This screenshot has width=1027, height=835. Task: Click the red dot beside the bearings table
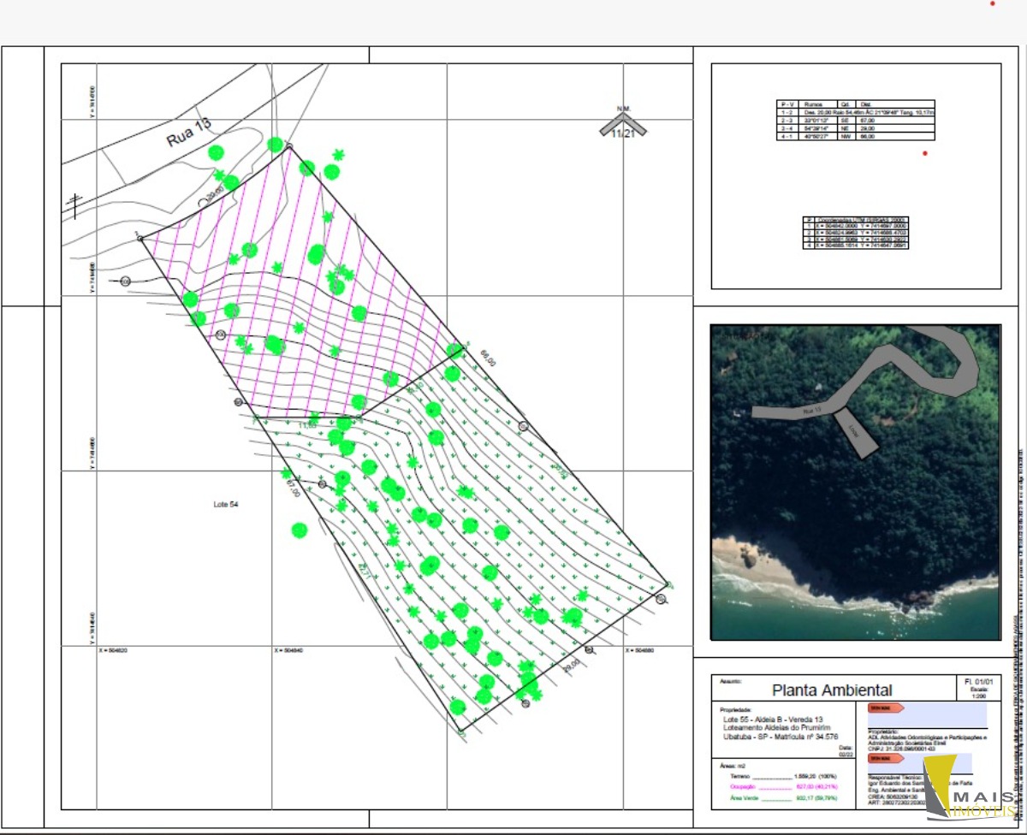925,153
